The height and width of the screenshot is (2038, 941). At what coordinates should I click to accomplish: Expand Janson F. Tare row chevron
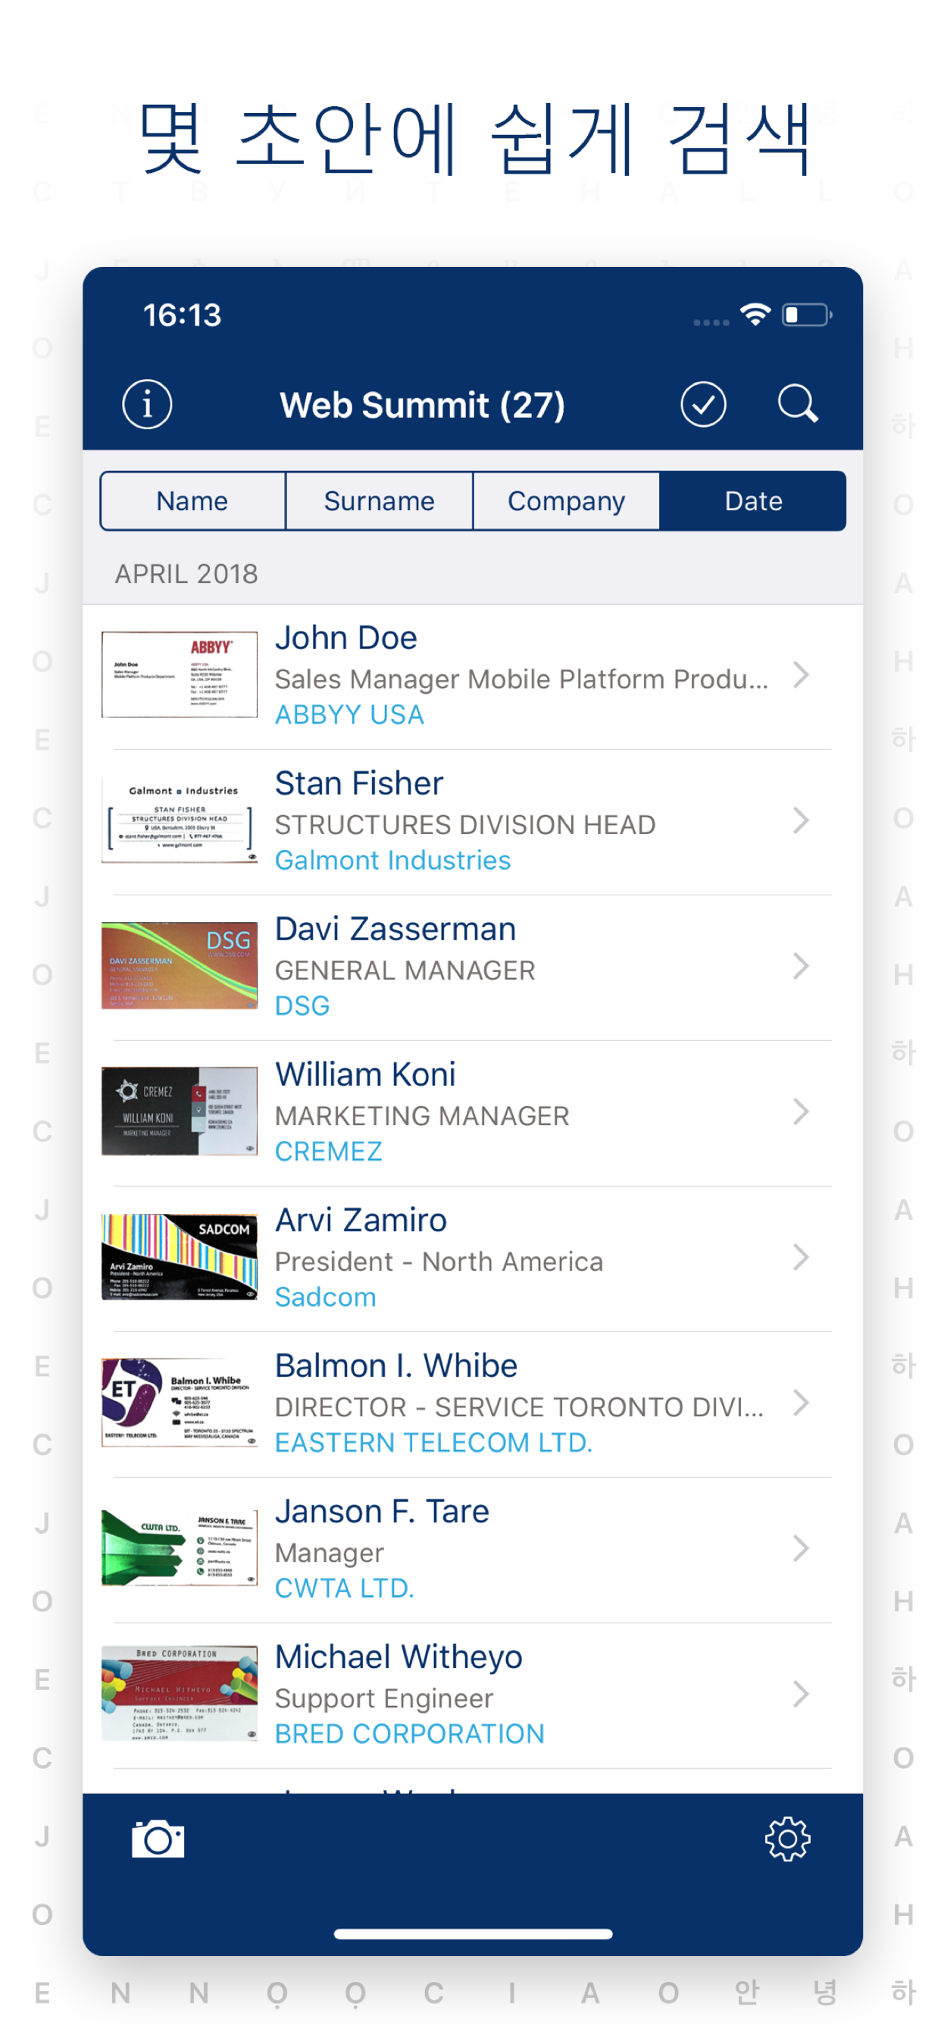point(800,1548)
